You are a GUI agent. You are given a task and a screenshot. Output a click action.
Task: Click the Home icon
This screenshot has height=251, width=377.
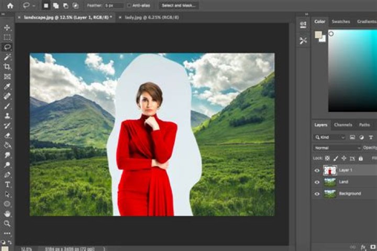[x=10, y=6]
